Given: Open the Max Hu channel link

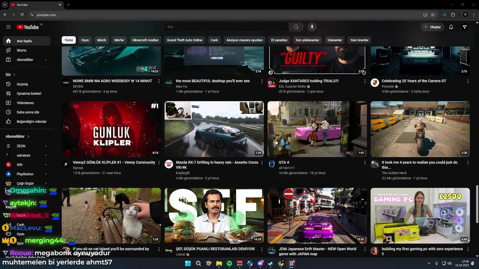Looking at the screenshot, I should (x=181, y=87).
